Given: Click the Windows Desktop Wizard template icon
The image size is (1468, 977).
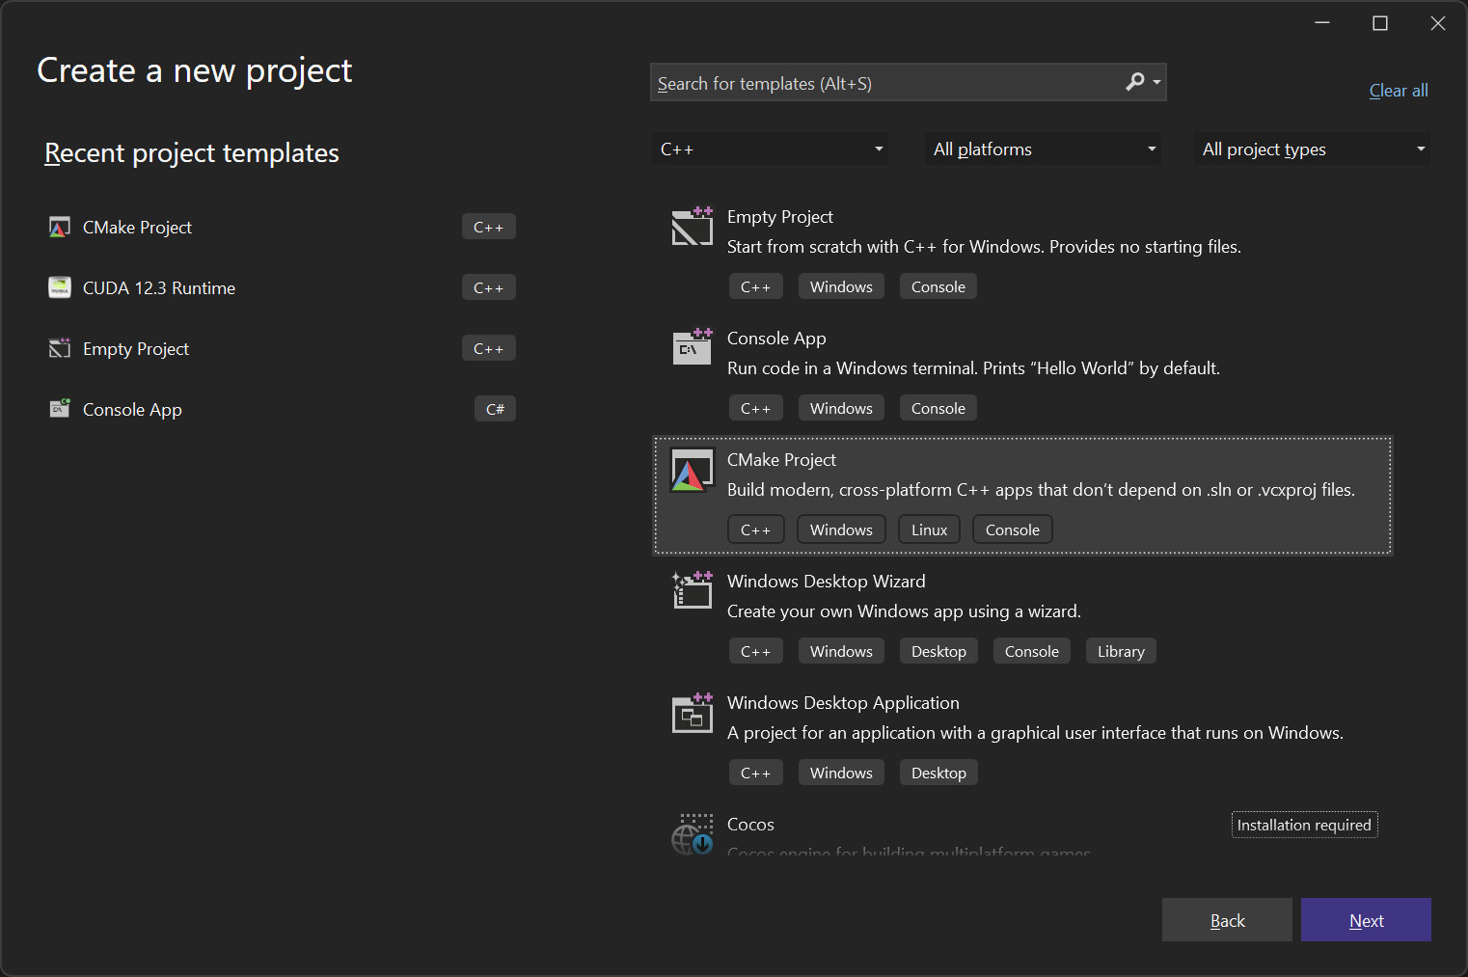Looking at the screenshot, I should pyautogui.click(x=693, y=590).
